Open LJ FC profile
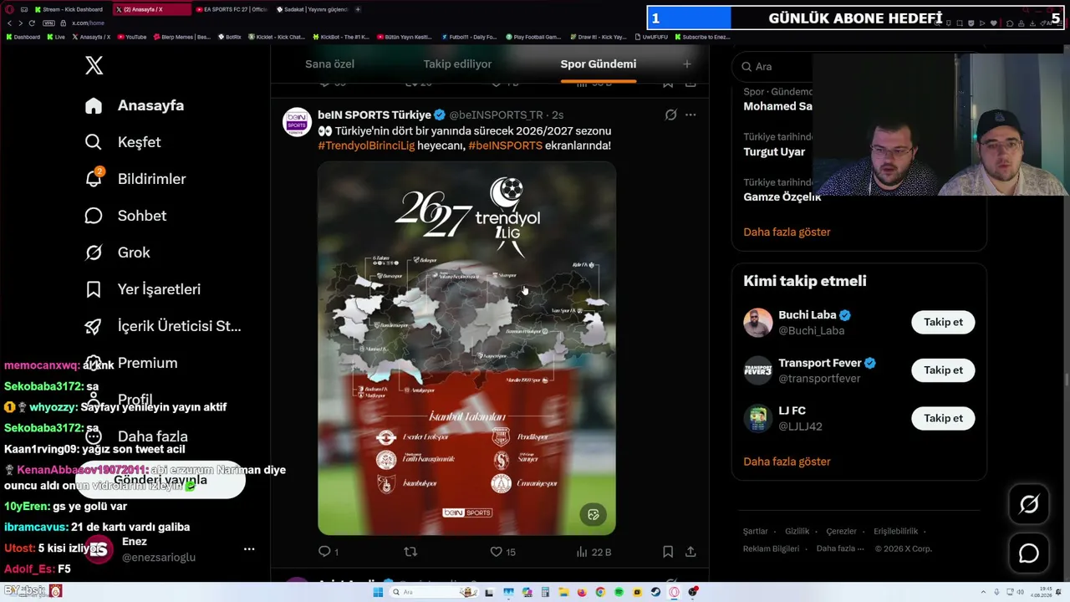1070x602 pixels. coord(792,411)
